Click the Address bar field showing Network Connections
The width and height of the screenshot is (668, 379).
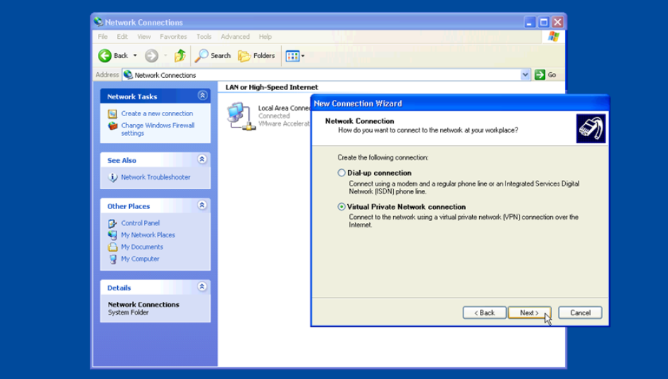coord(327,75)
